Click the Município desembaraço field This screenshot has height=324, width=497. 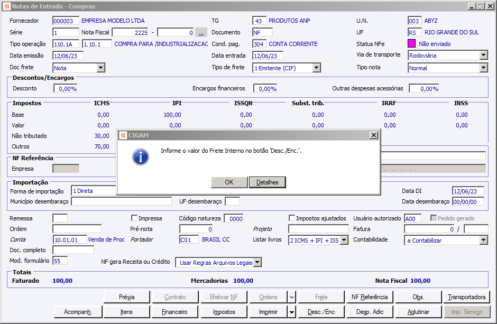click(x=122, y=201)
